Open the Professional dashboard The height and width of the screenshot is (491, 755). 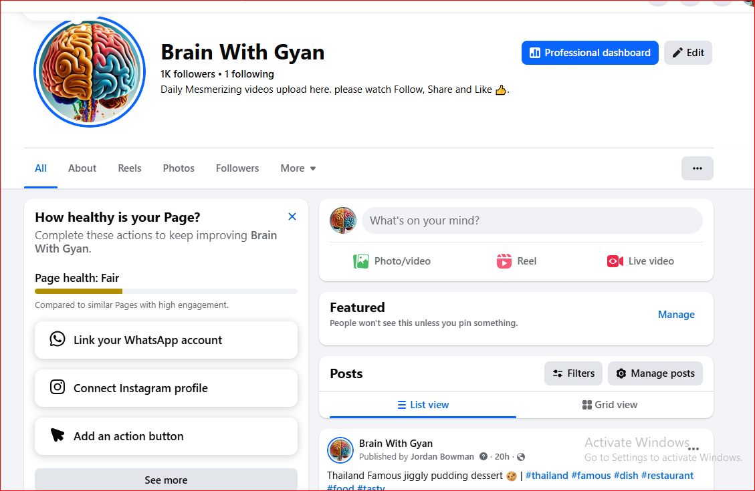pos(589,53)
